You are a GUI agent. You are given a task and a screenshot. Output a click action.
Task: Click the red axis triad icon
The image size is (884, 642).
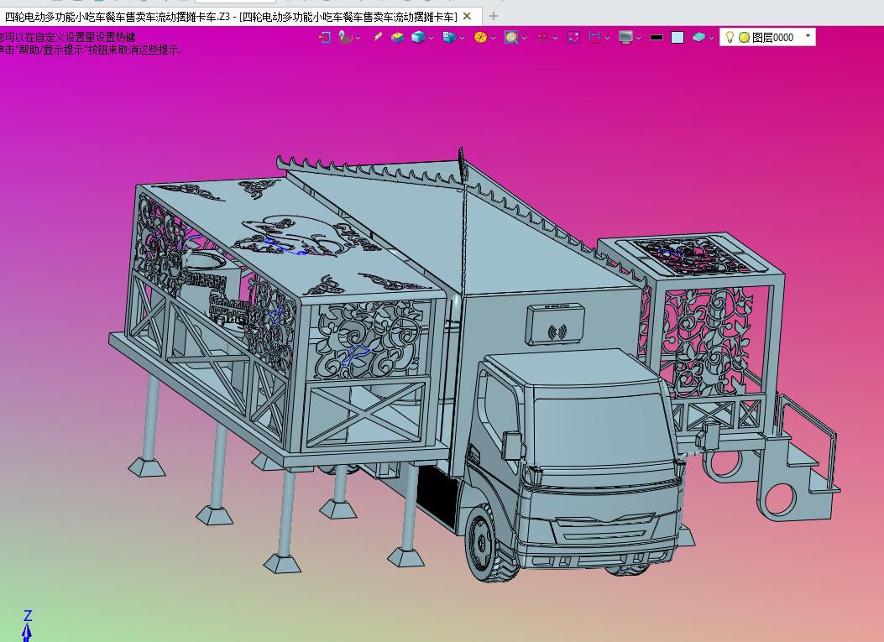click(542, 37)
